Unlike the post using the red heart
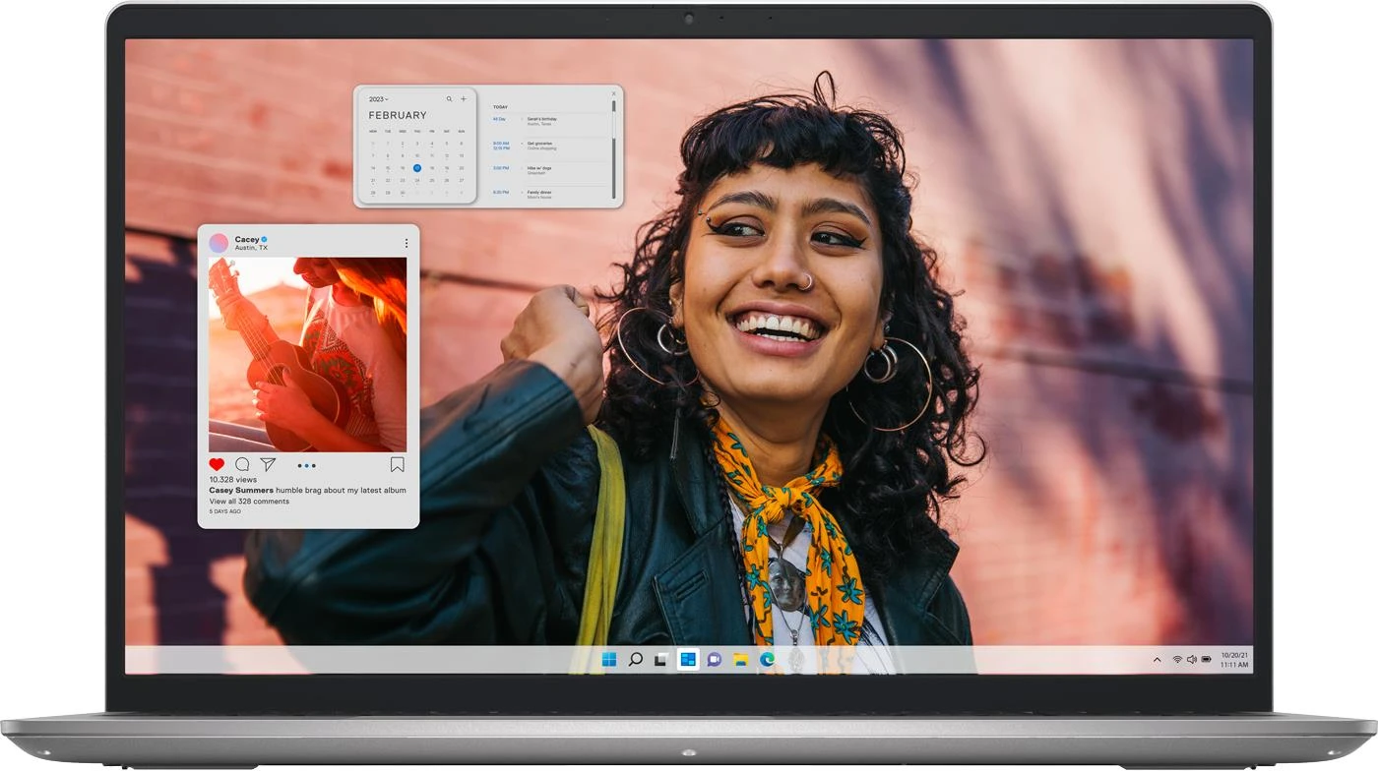Viewport: 1378px width, 771px height. [217, 464]
